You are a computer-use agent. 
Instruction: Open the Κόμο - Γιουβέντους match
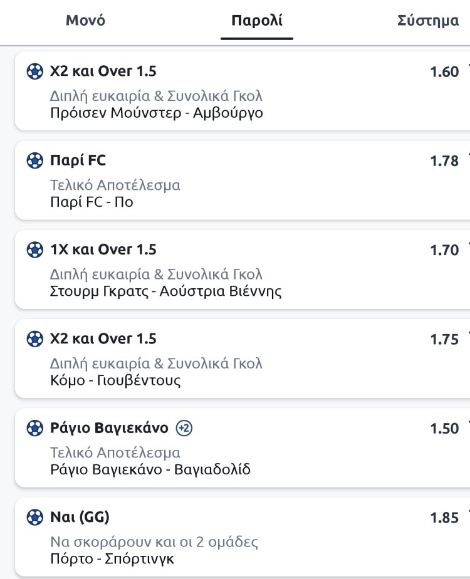[115, 380]
